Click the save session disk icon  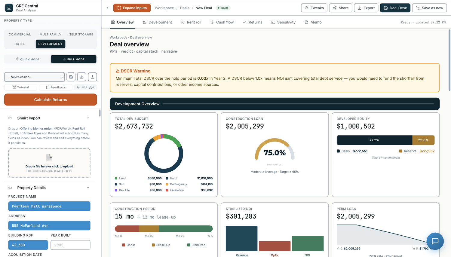coord(71,77)
